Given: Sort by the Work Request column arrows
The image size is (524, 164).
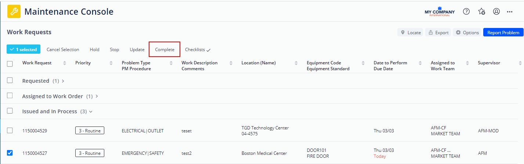Looking at the screenshot, I should [65, 63].
